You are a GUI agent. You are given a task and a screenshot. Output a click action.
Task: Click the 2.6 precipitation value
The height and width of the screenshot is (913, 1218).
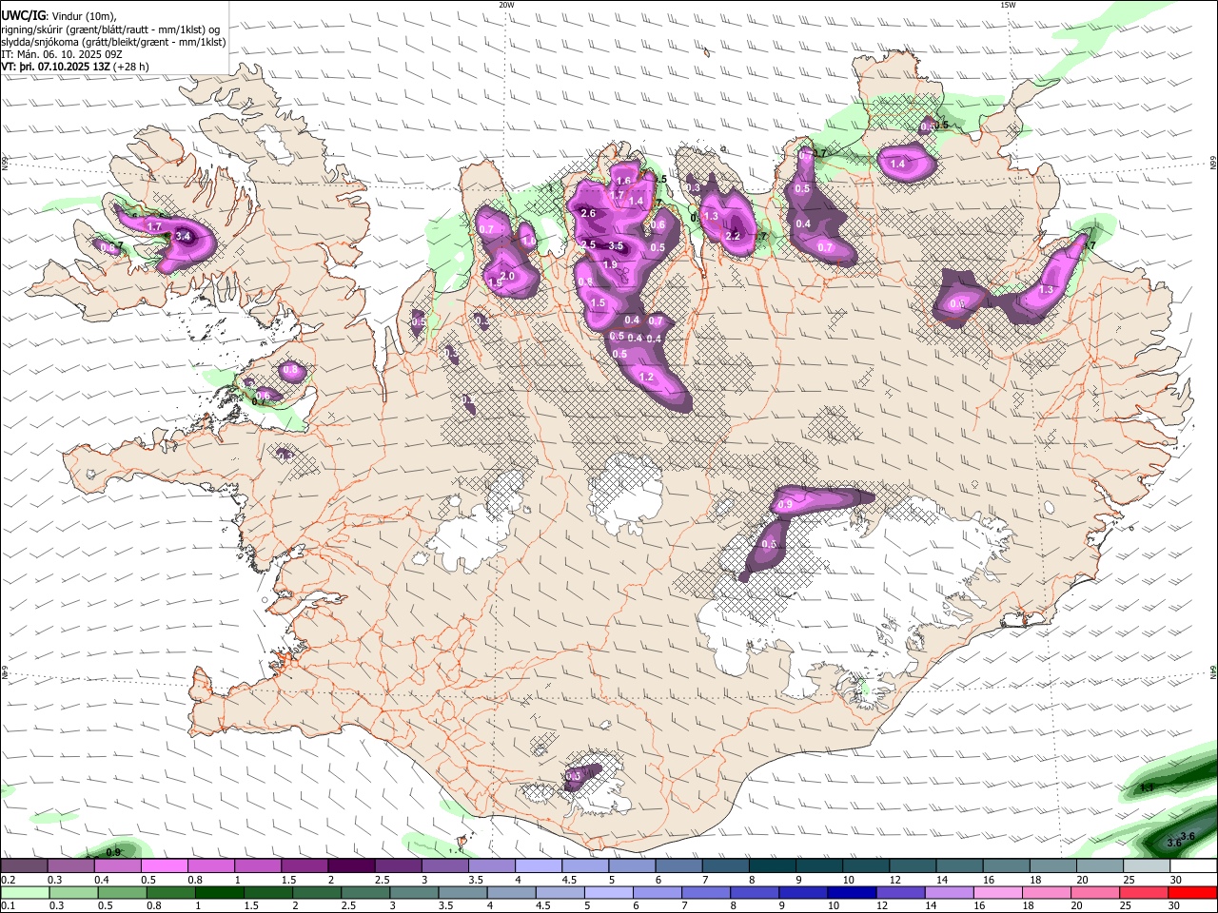(588, 213)
